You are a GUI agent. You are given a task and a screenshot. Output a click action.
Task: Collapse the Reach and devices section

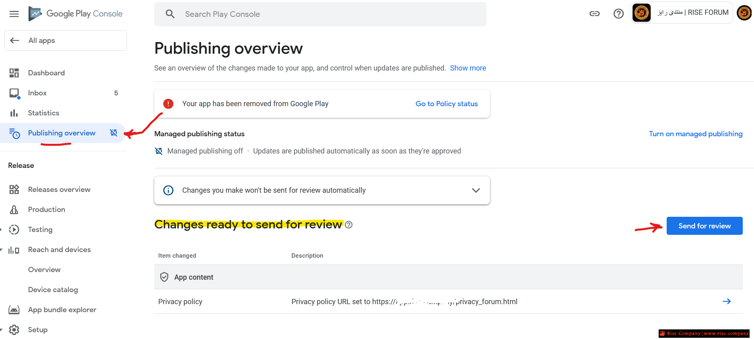[1, 250]
